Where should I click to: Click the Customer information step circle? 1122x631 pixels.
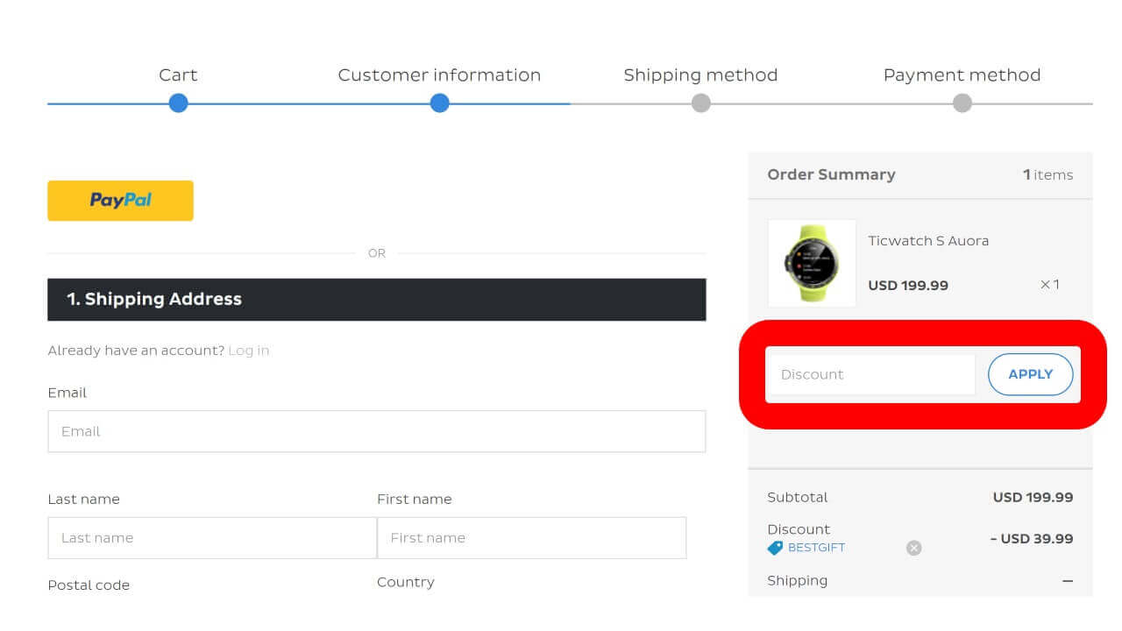[x=439, y=103]
